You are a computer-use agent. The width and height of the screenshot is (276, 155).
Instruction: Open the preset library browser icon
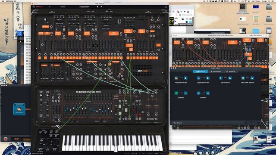click(x=50, y=7)
